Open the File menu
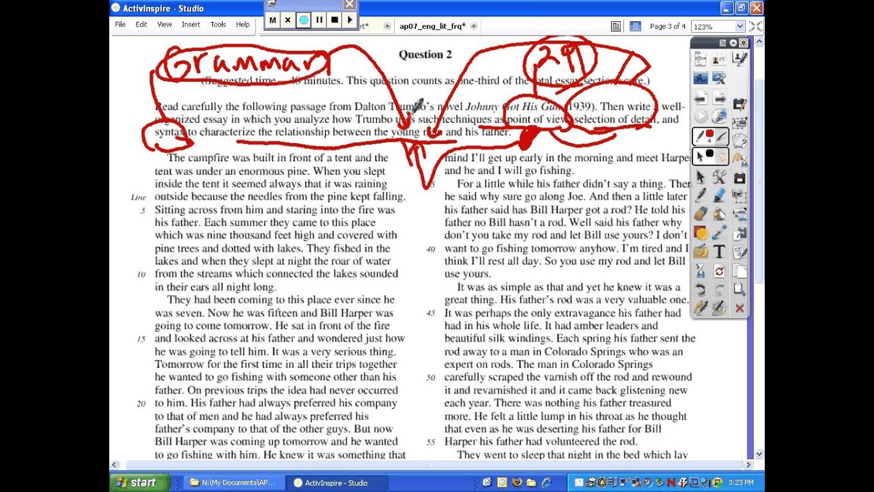This screenshot has height=492, width=874. coord(120,25)
